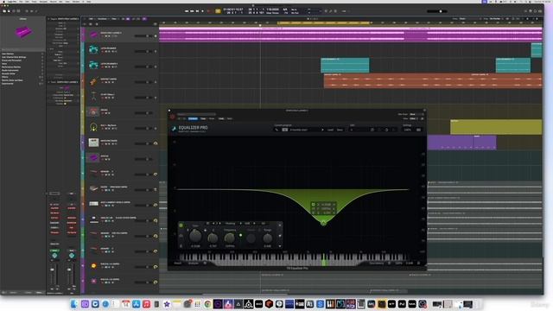Open the Record menu
The height and width of the screenshot is (311, 553).
pyautogui.click(x=54, y=2)
